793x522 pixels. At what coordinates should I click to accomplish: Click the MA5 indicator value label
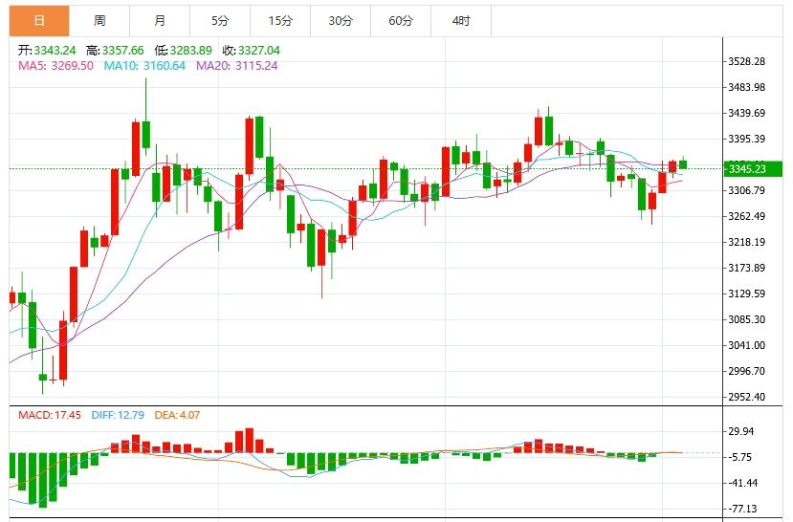click(x=55, y=65)
